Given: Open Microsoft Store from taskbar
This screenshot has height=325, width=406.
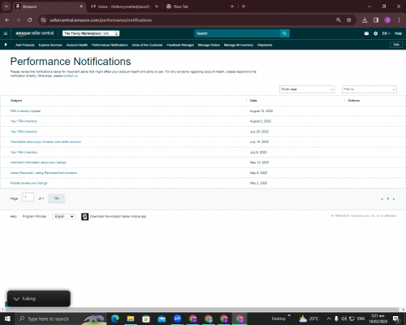Looking at the screenshot, I should (146, 318).
